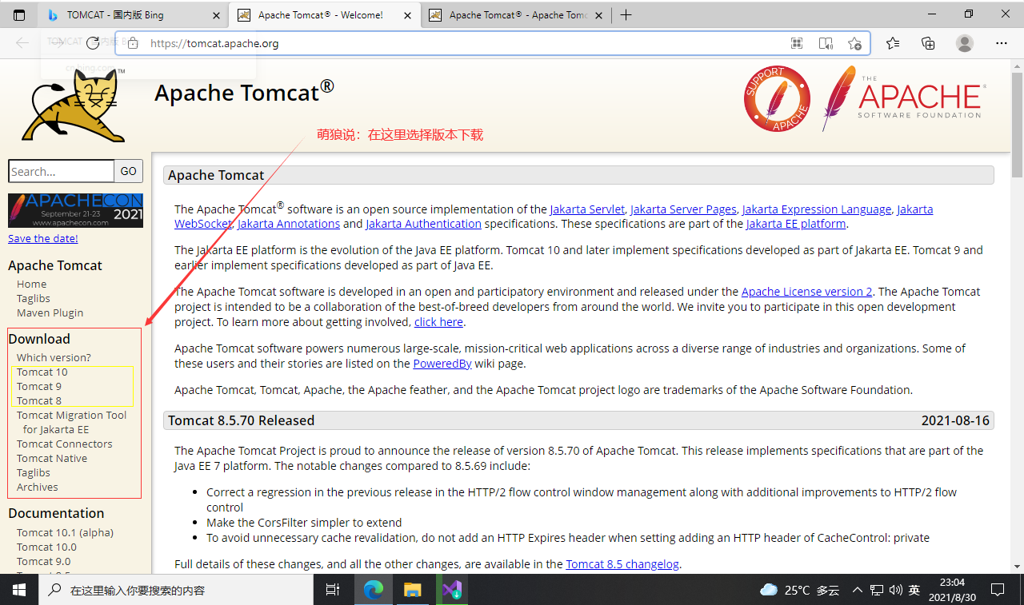
Task: Open the apps/QR icon in address bar
Action: coord(797,43)
